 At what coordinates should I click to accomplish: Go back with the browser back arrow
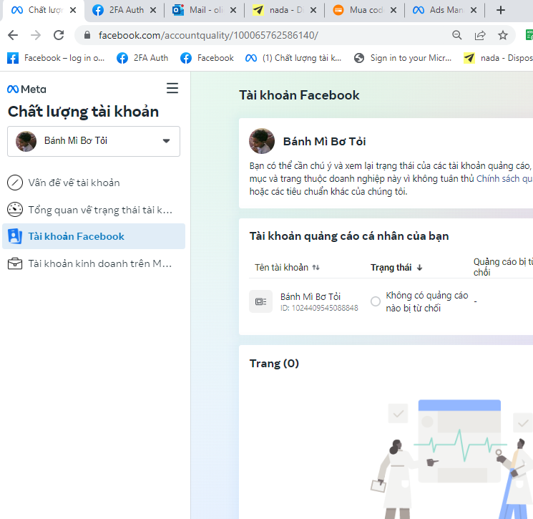[x=13, y=35]
